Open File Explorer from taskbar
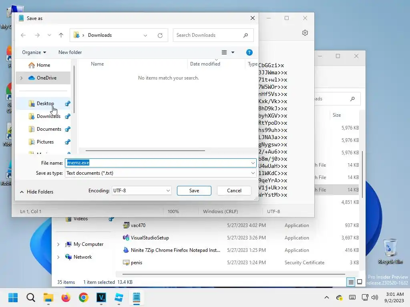The image size is (410, 307). pyautogui.click(x=48, y=297)
